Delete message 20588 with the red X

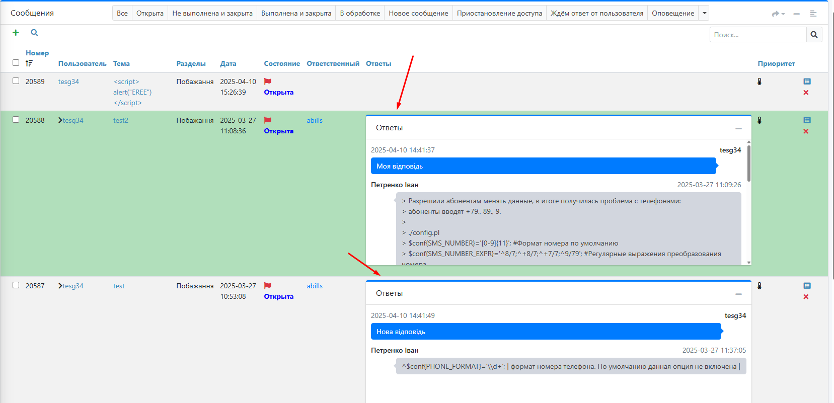pyautogui.click(x=806, y=131)
